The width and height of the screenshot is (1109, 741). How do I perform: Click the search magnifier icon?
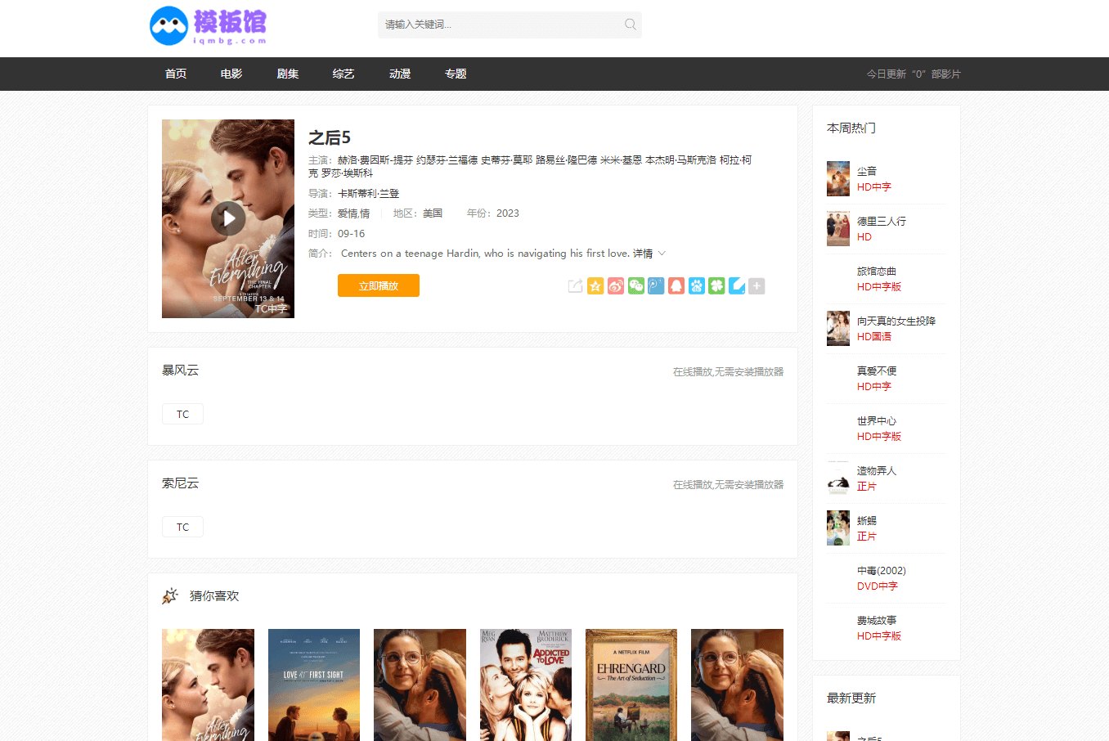631,25
